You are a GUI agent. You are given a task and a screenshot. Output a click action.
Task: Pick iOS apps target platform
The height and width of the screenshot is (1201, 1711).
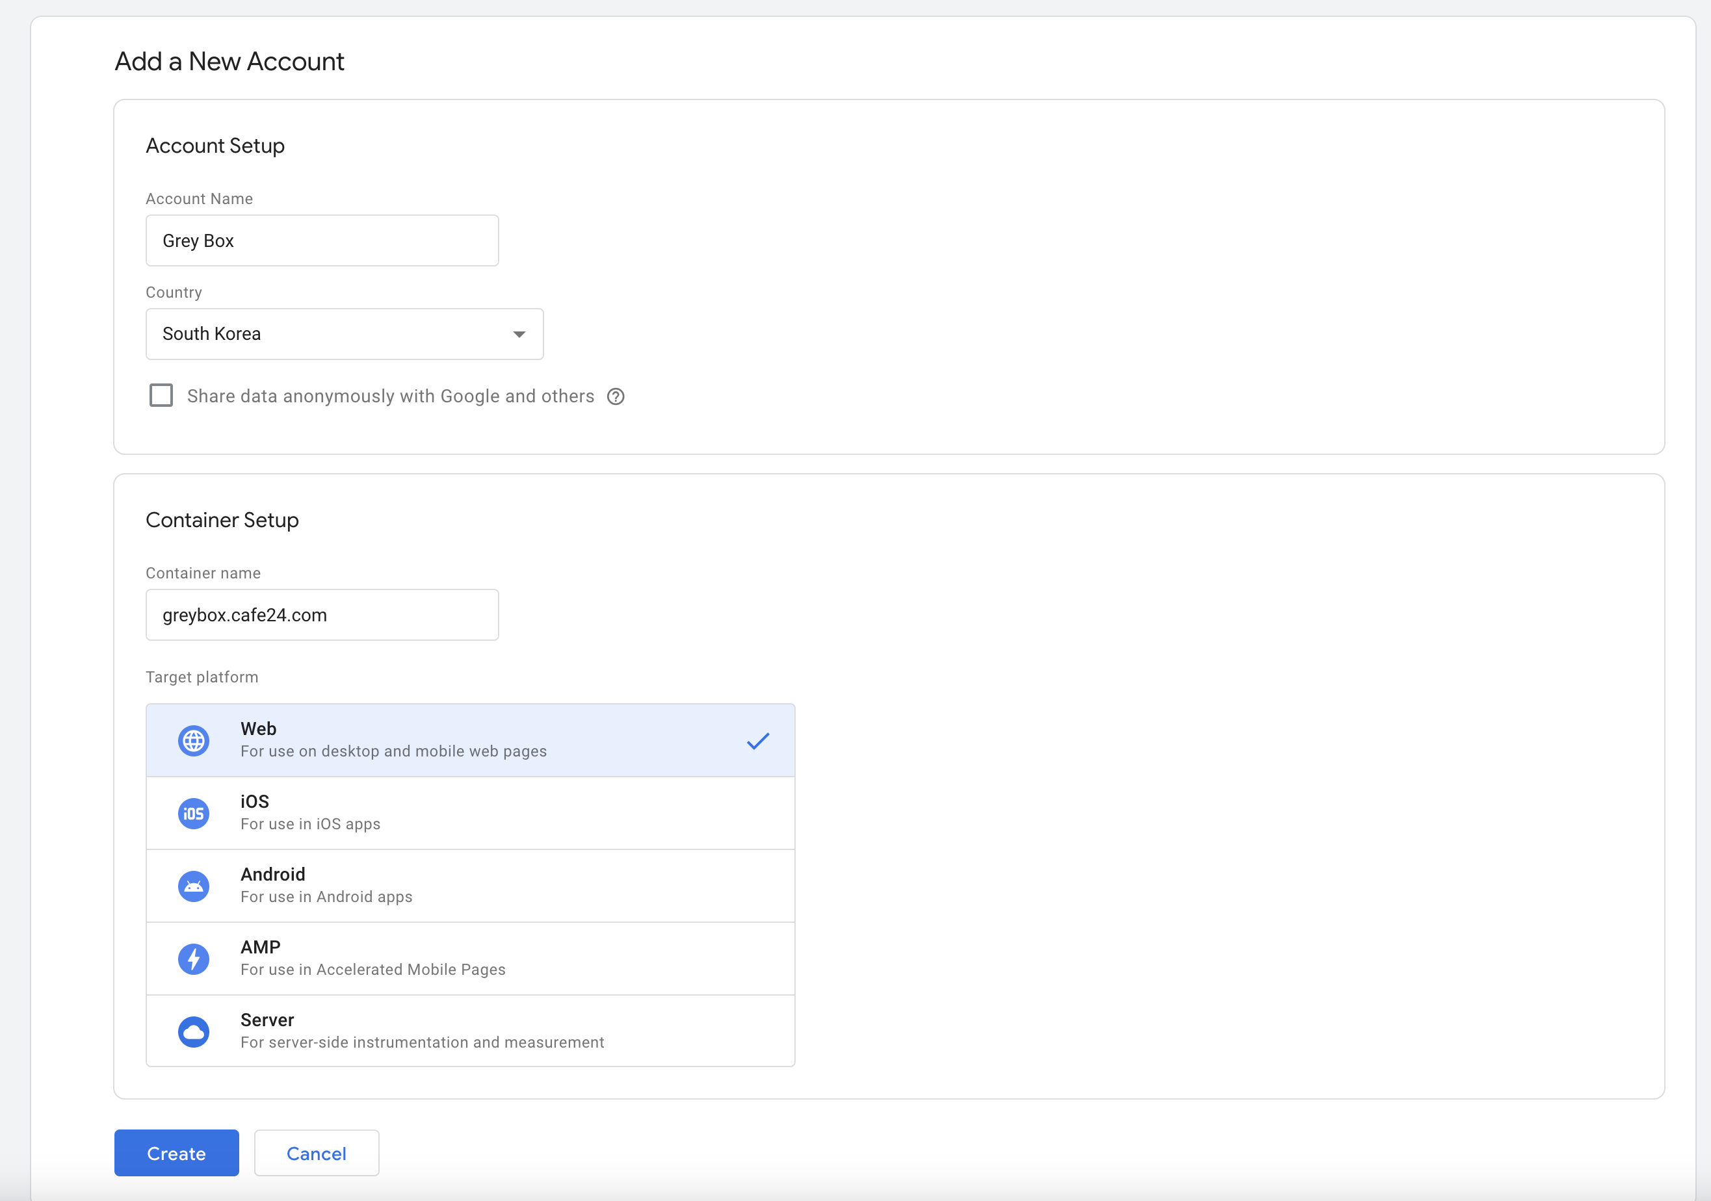click(x=469, y=814)
